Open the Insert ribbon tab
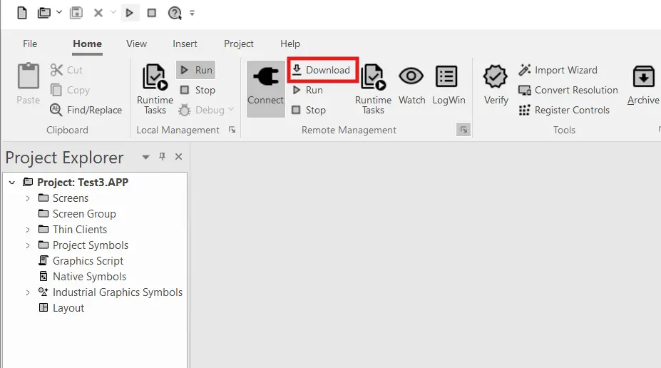 (185, 44)
